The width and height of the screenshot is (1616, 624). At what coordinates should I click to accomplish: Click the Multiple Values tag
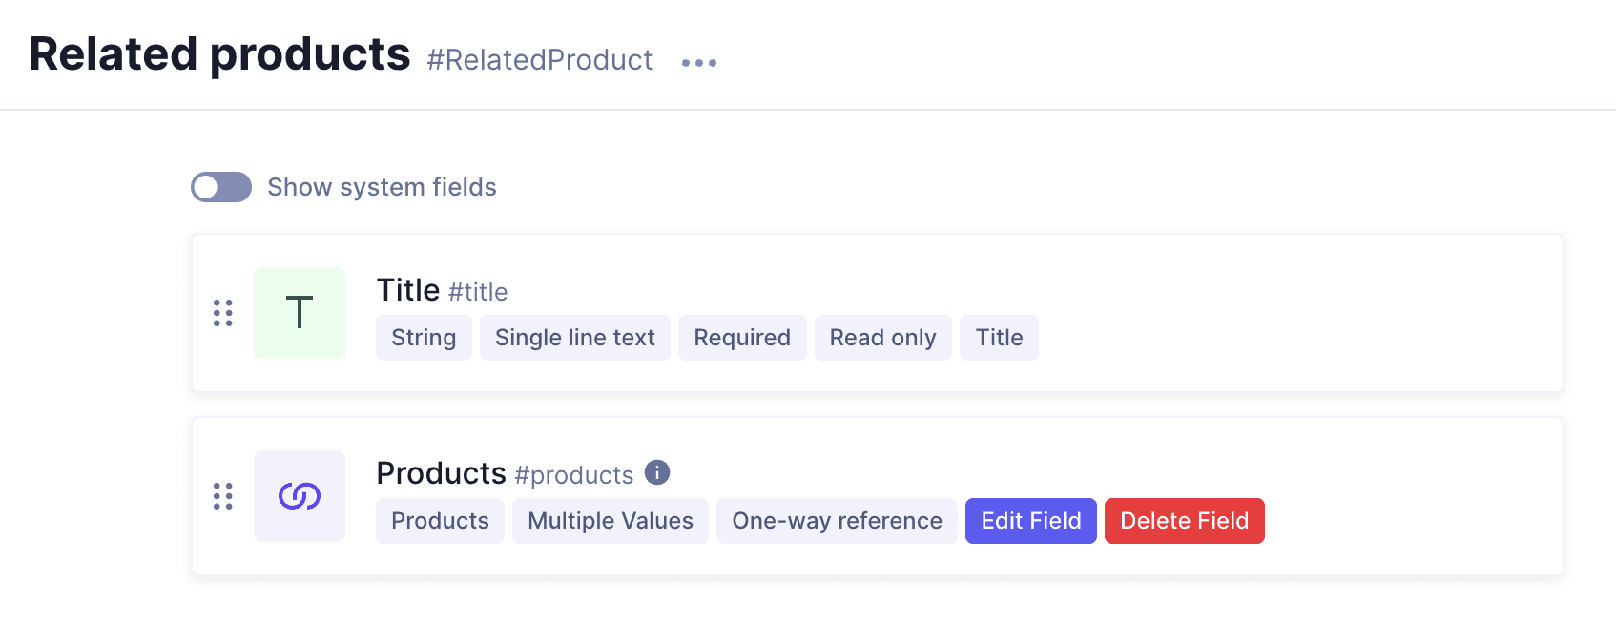click(611, 521)
